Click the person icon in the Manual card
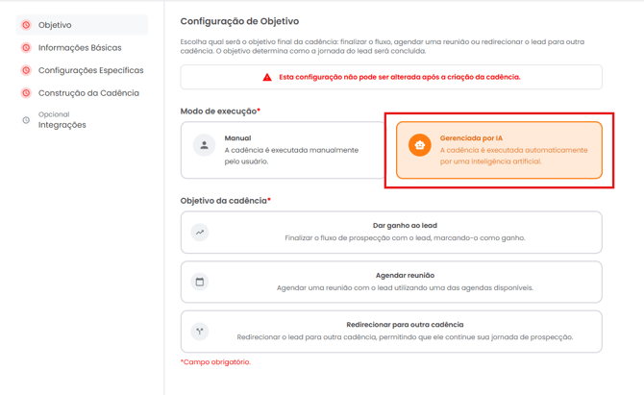 [204, 145]
